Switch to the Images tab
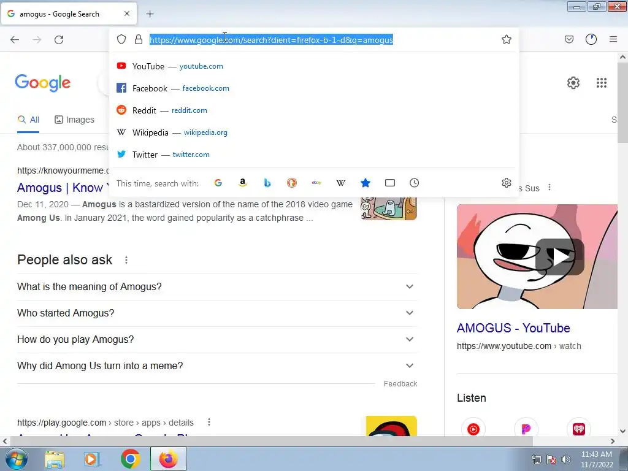 click(x=74, y=120)
